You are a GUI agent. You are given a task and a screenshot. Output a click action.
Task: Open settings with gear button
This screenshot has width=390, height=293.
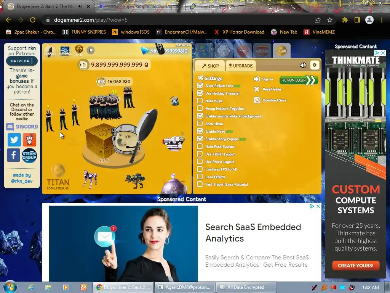click(315, 65)
